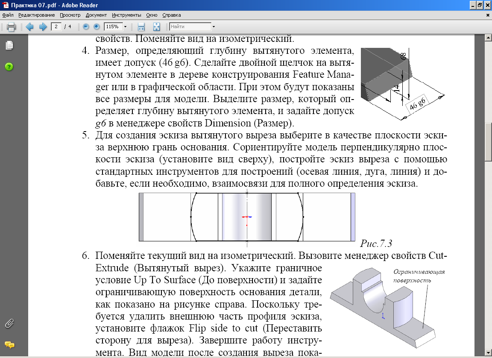The width and height of the screenshot is (492, 358).
Task: Open the Pages panel icon in sidebar
Action: coord(9,45)
